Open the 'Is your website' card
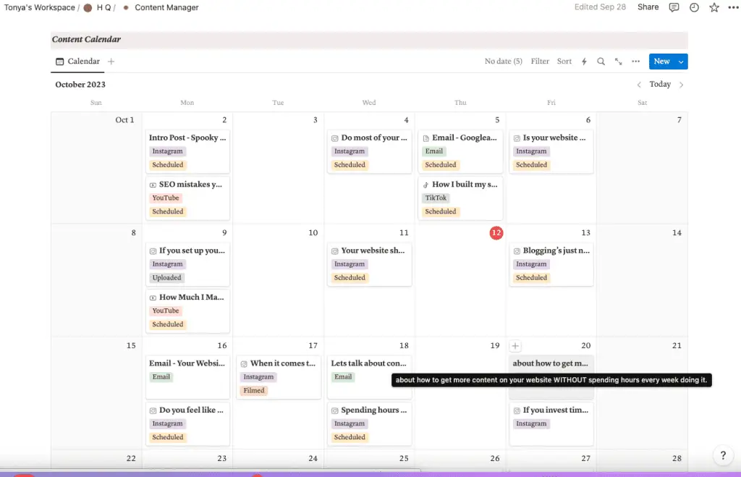The width and height of the screenshot is (741, 477). (551, 151)
